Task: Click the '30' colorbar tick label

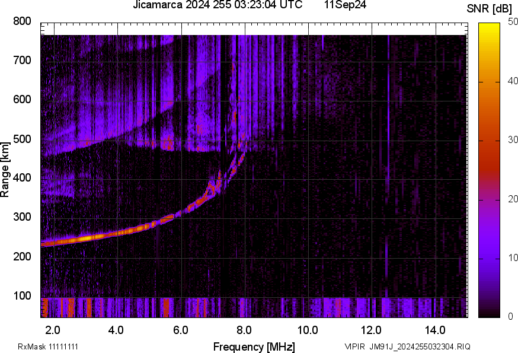Action: pyautogui.click(x=513, y=140)
